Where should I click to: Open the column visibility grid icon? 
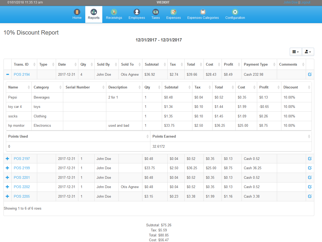[x=295, y=52]
